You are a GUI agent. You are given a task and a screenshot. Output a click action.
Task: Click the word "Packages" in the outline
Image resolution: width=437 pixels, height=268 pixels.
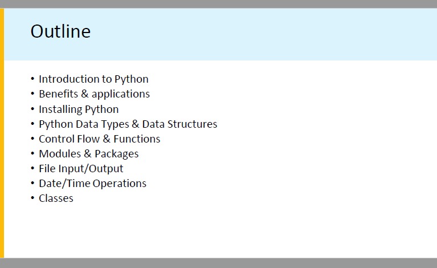tap(117, 153)
